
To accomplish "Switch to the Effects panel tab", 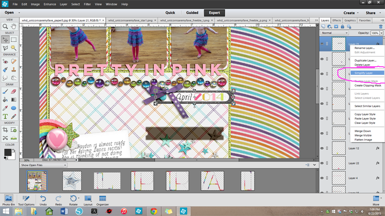I will click(x=337, y=21).
